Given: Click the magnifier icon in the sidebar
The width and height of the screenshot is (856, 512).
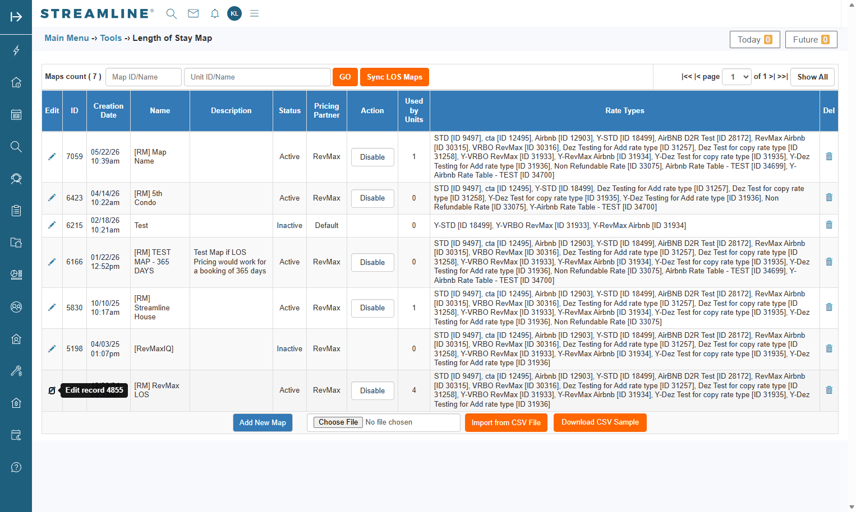Looking at the screenshot, I should 16,147.
